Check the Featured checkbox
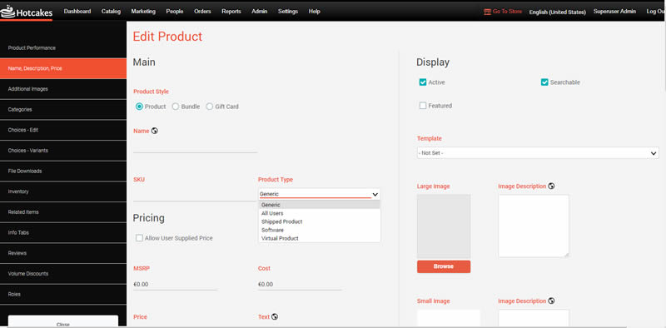 click(x=423, y=106)
